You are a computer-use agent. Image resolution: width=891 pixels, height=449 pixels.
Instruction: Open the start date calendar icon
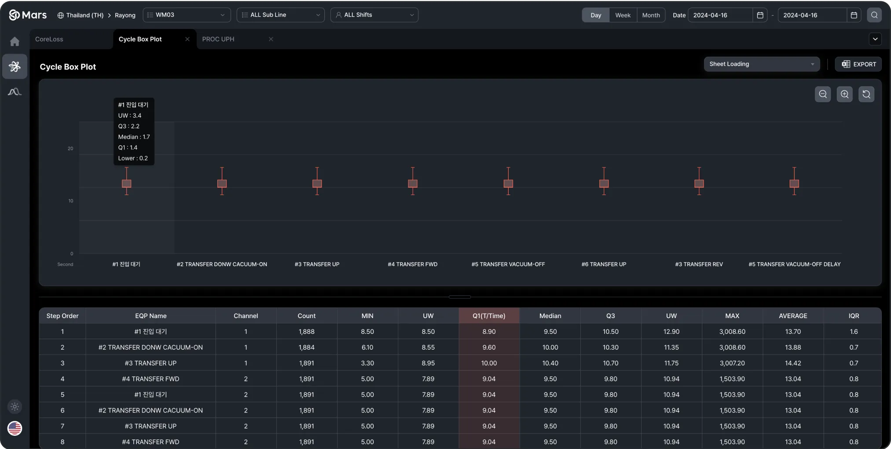[760, 15]
